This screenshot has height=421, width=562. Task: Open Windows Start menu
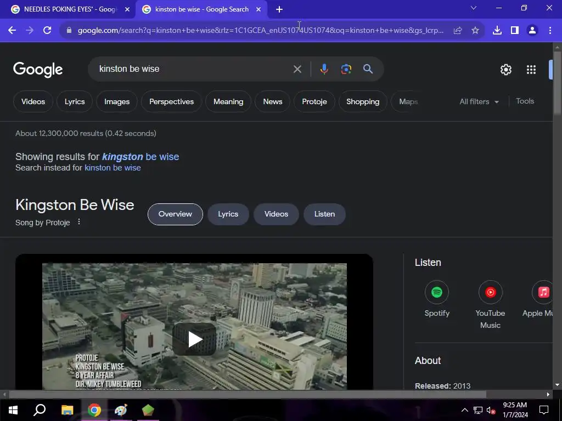point(13,410)
